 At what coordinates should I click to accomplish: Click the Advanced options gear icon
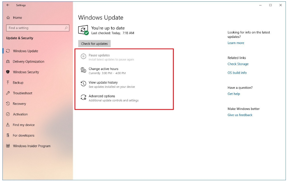tap(83, 98)
